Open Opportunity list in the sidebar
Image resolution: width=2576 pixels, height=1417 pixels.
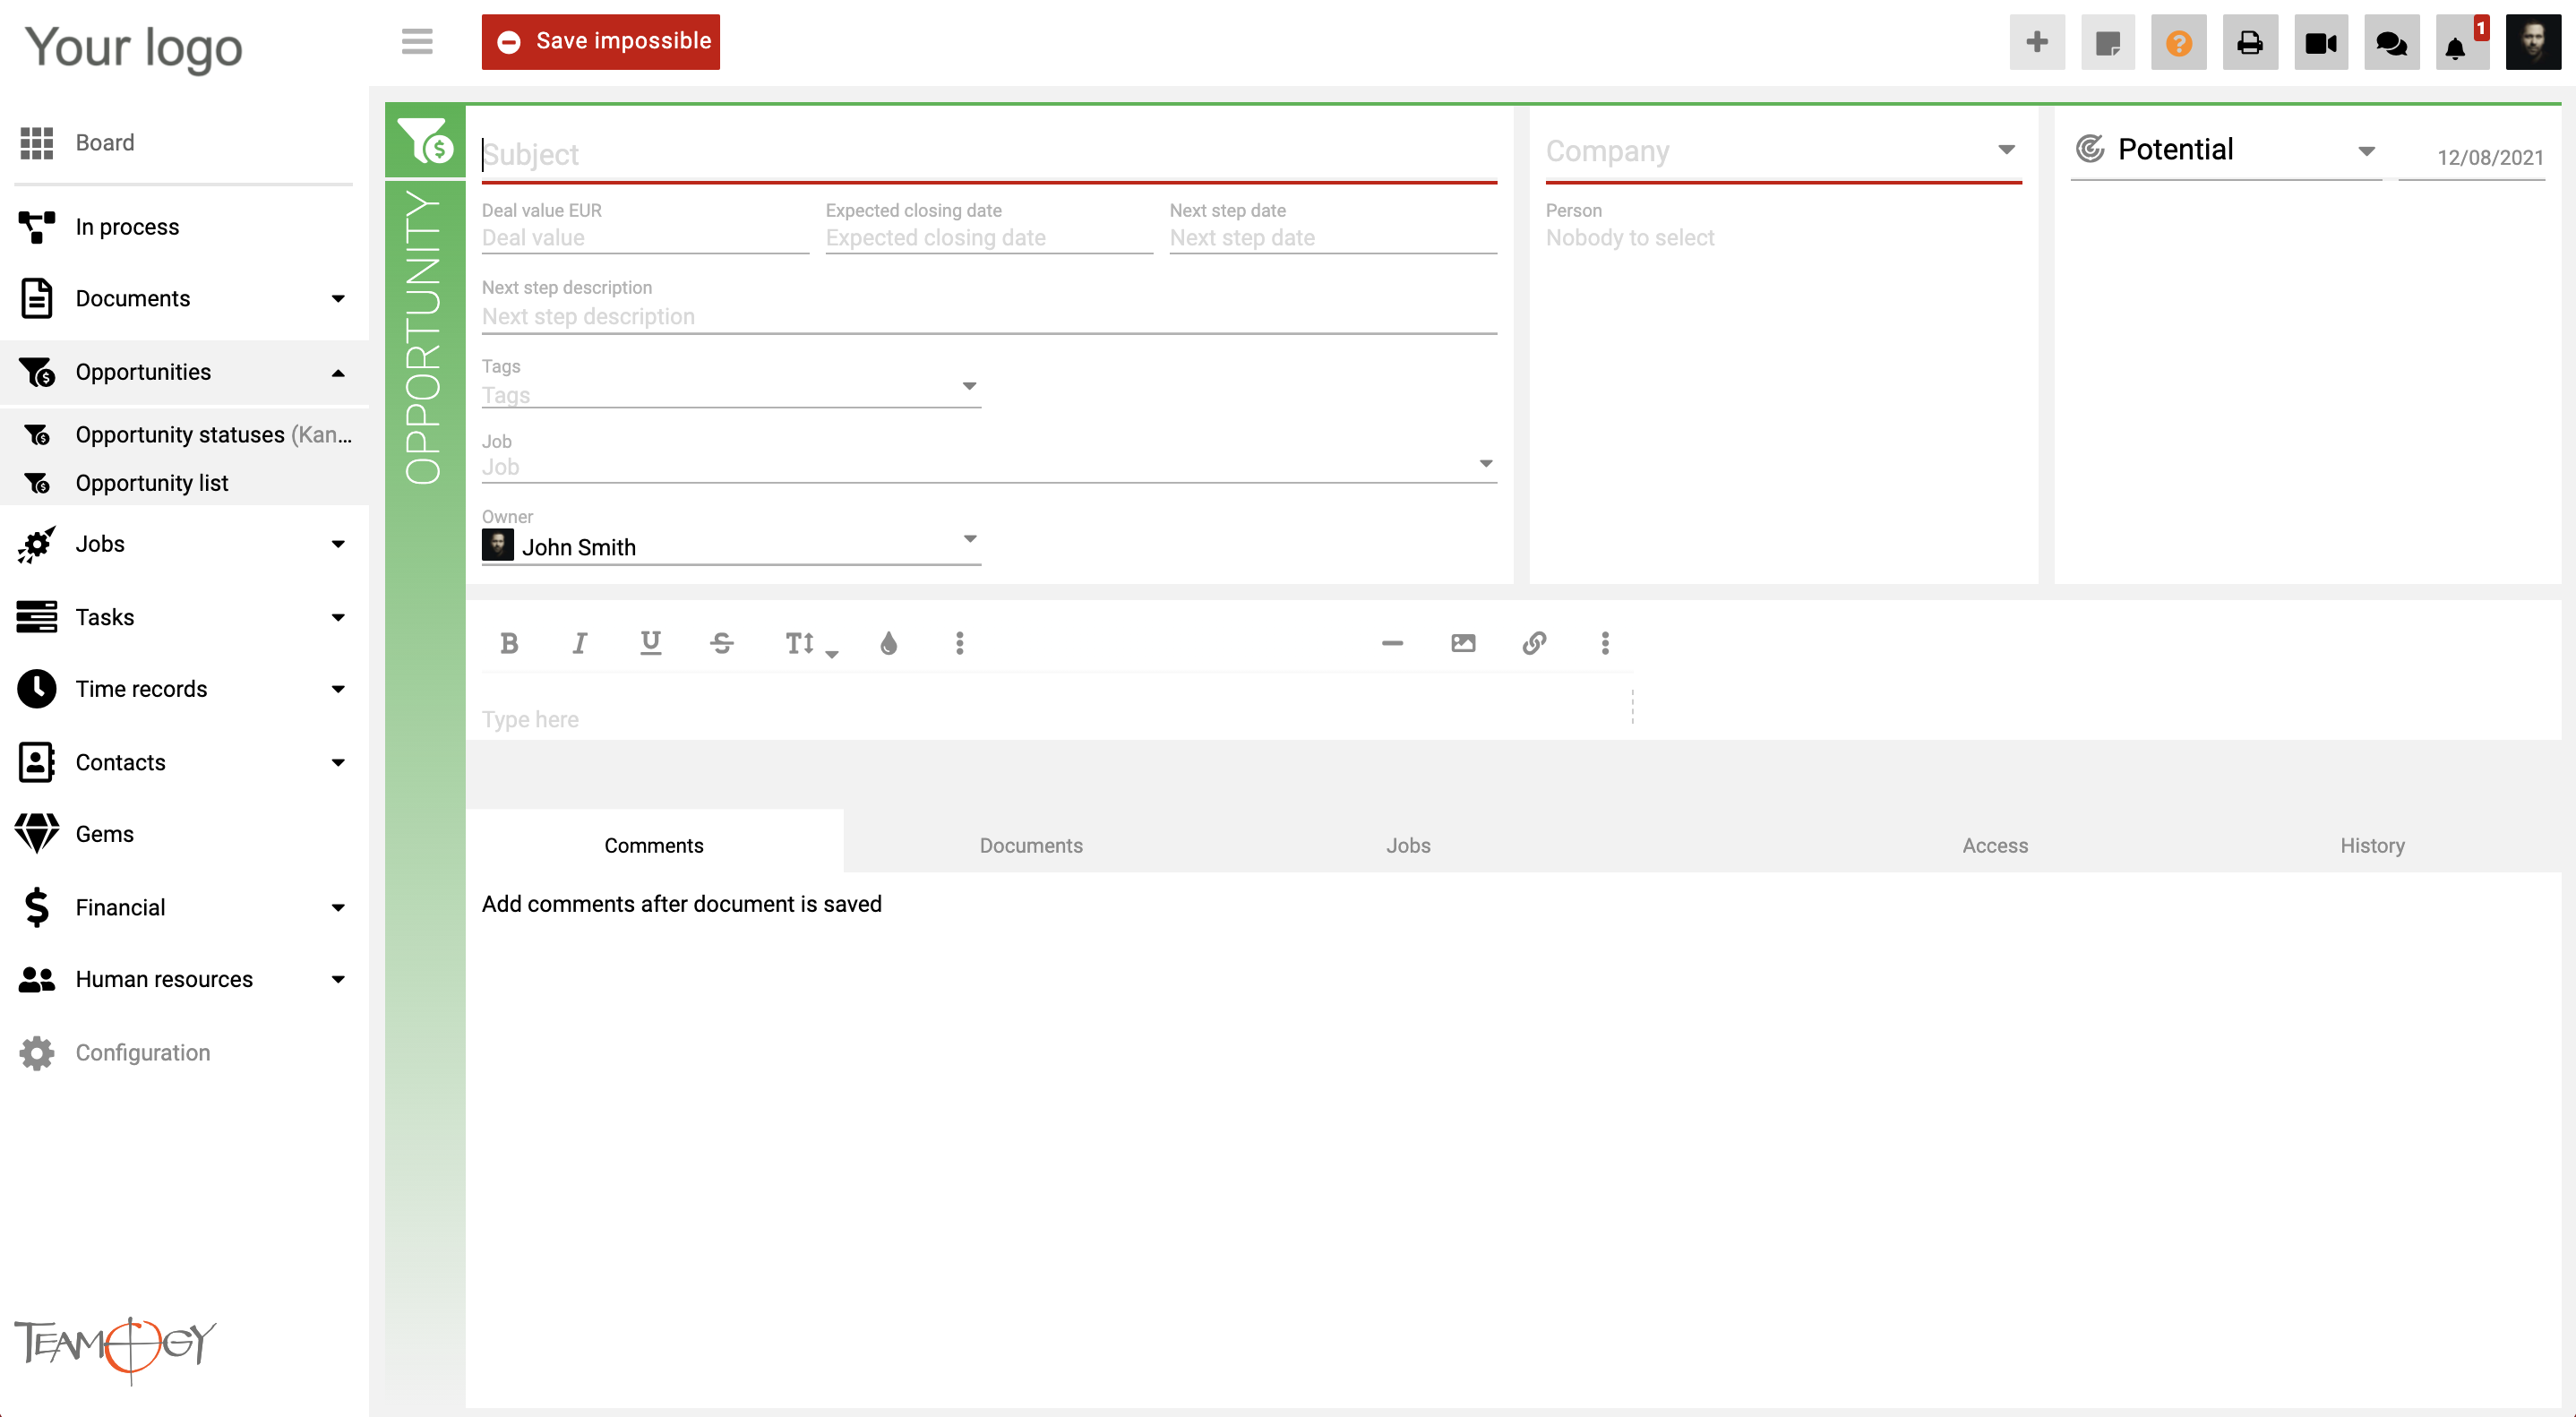(x=152, y=483)
